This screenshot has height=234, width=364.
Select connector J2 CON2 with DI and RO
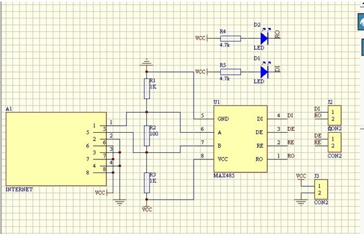coord(334,115)
